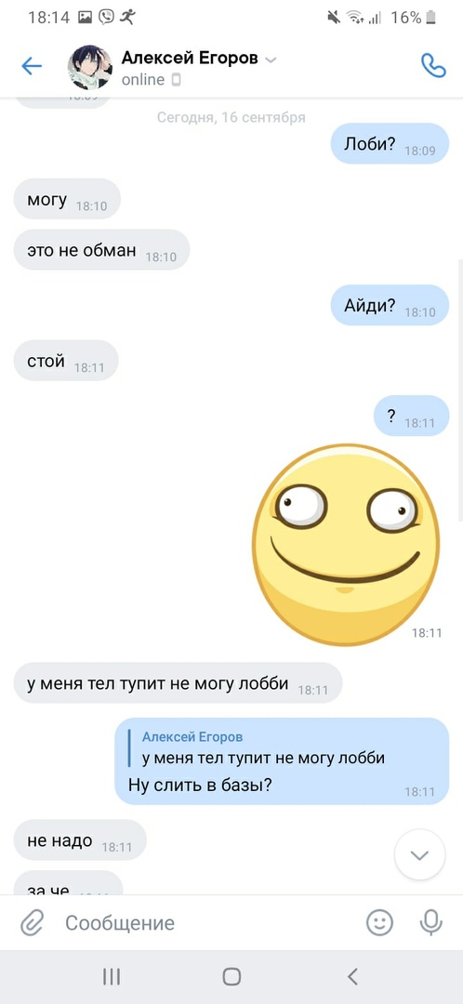Tap the Android navigation back button
Screen dimensions: 463x1004
click(351, 976)
